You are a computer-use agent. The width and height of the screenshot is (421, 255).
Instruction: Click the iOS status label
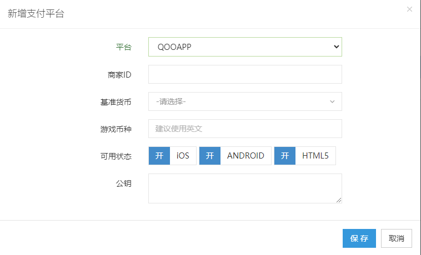click(183, 156)
